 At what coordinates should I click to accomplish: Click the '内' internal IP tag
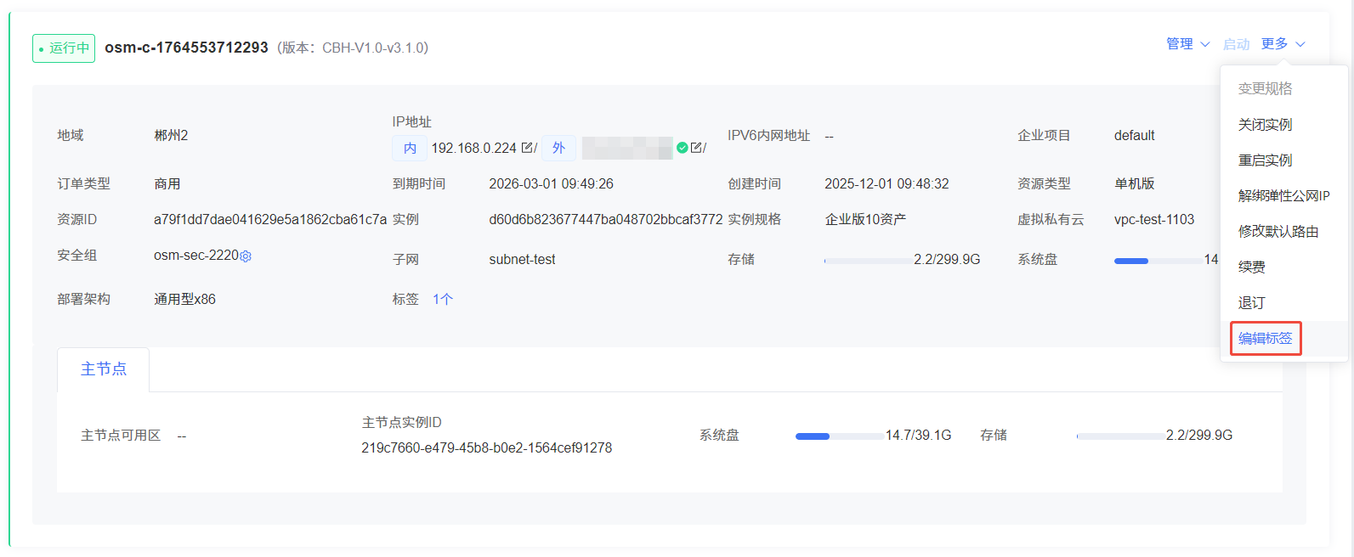pyautogui.click(x=410, y=148)
